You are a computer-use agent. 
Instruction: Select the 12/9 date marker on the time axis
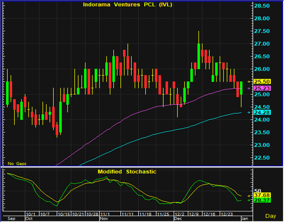pyautogui.click(x=194, y=214)
